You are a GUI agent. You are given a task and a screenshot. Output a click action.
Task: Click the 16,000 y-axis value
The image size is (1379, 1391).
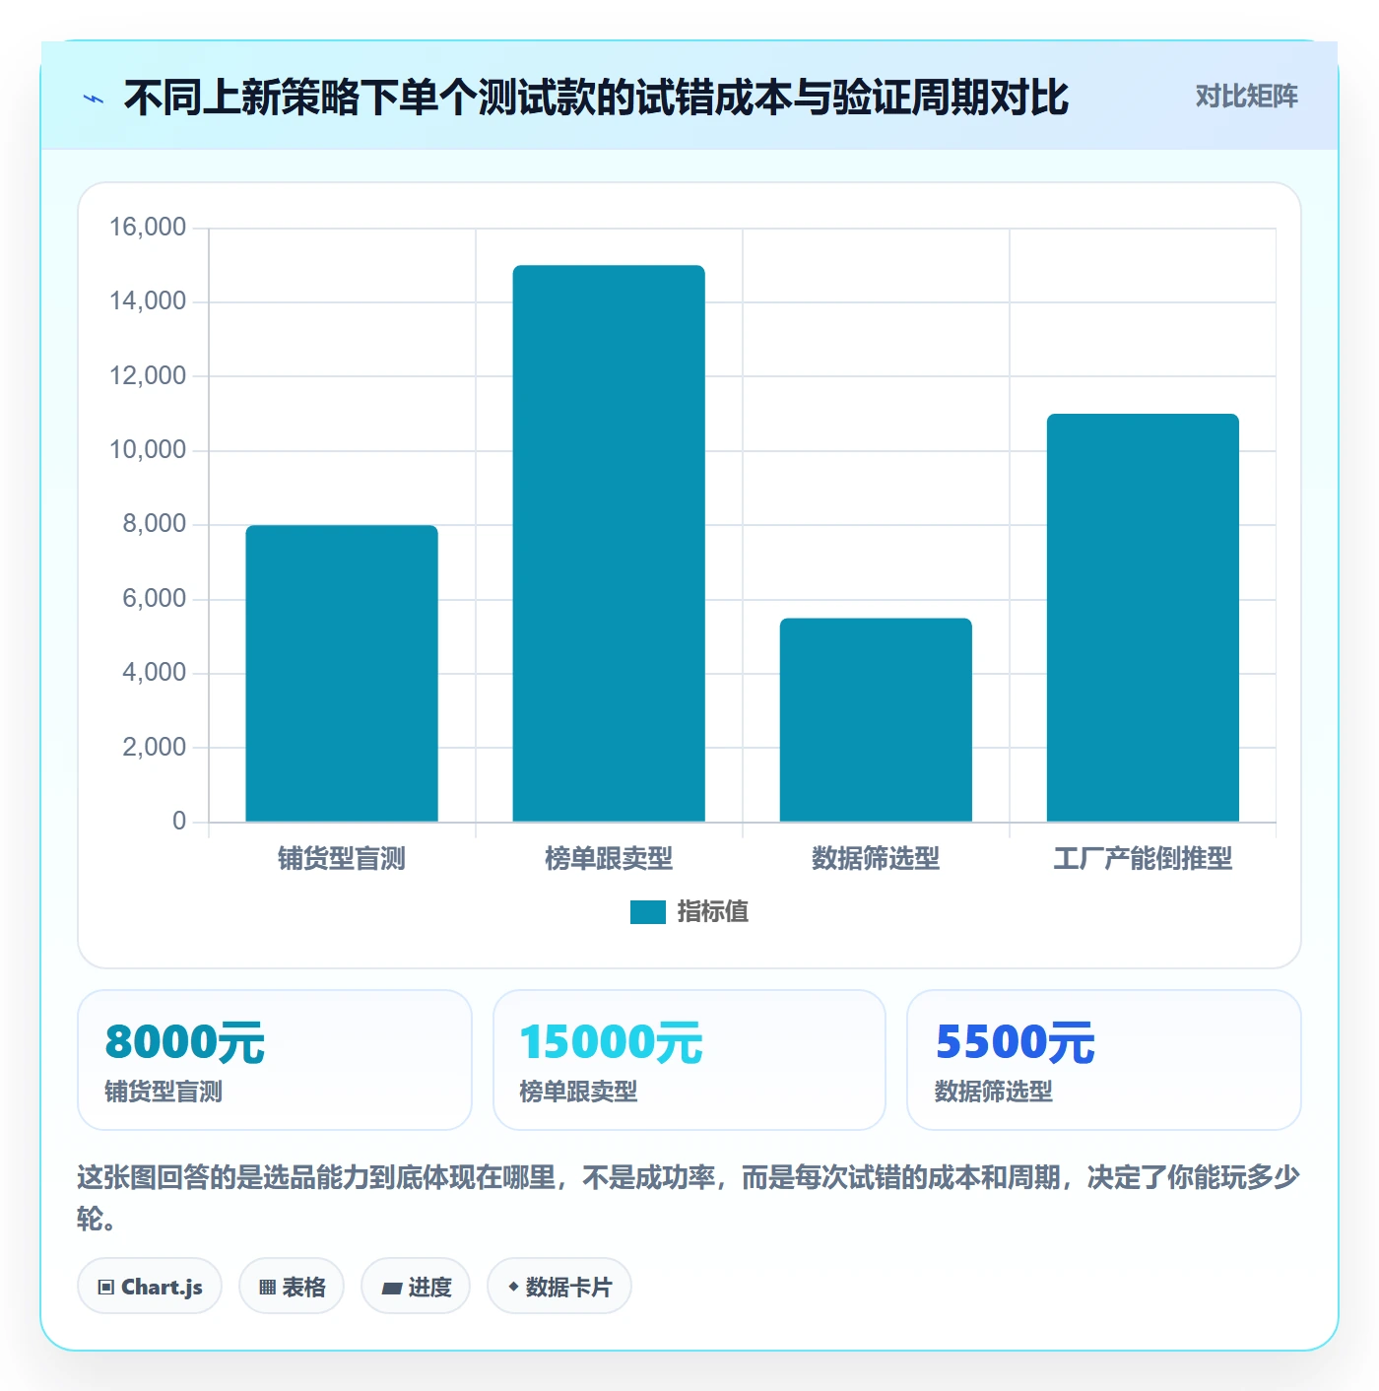tap(148, 228)
